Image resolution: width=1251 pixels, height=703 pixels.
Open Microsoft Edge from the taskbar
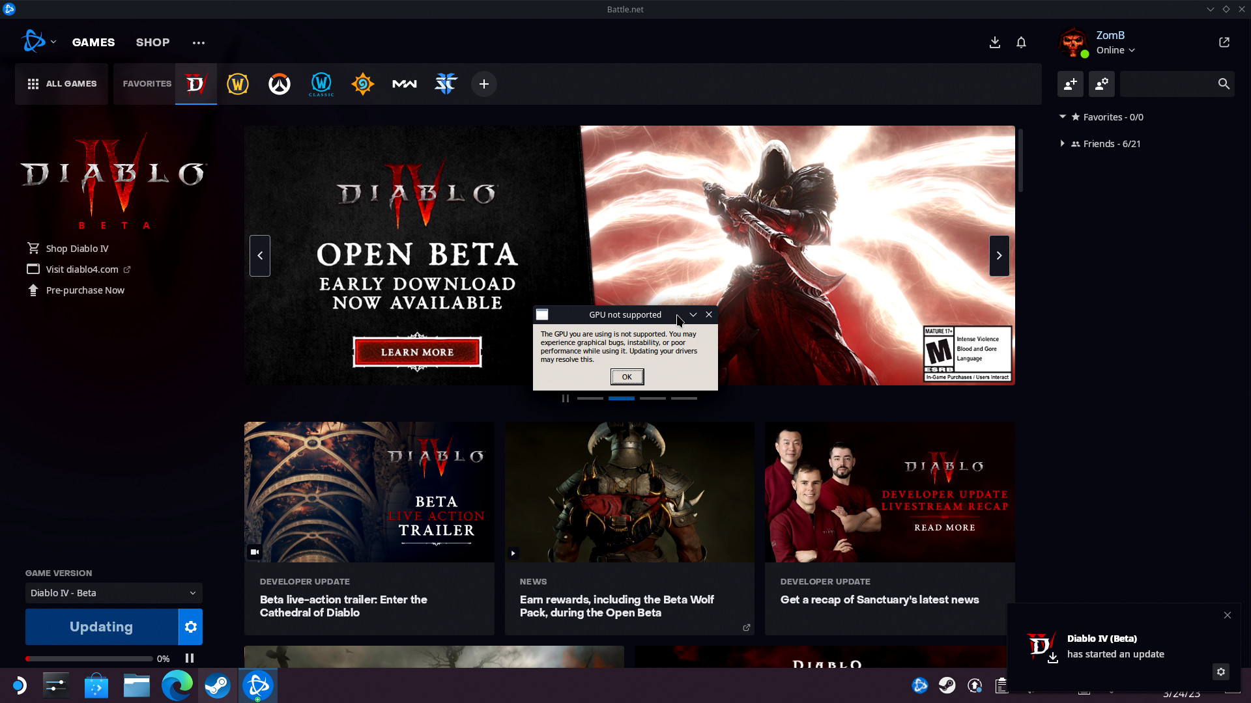(x=177, y=685)
